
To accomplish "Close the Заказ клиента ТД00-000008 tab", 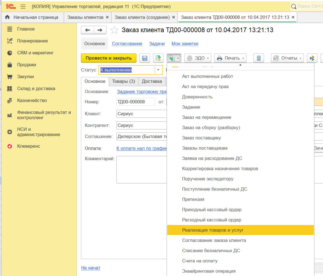I will (x=293, y=17).
